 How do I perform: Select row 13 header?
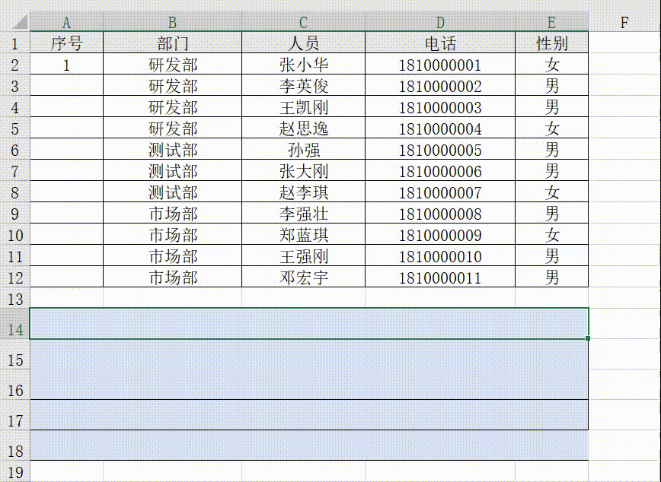pyautogui.click(x=14, y=299)
